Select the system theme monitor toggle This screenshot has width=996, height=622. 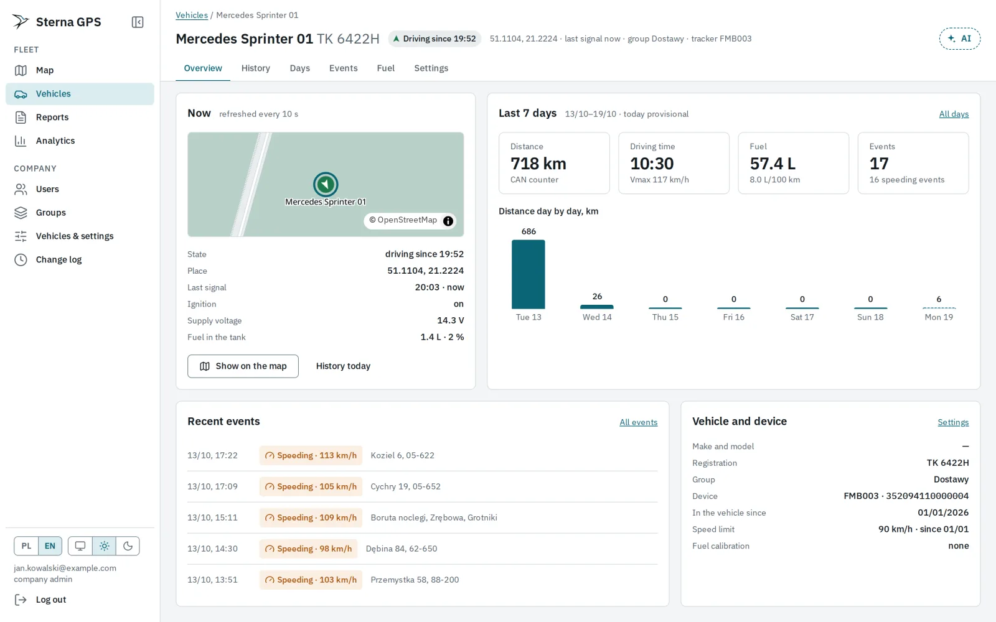(80, 546)
